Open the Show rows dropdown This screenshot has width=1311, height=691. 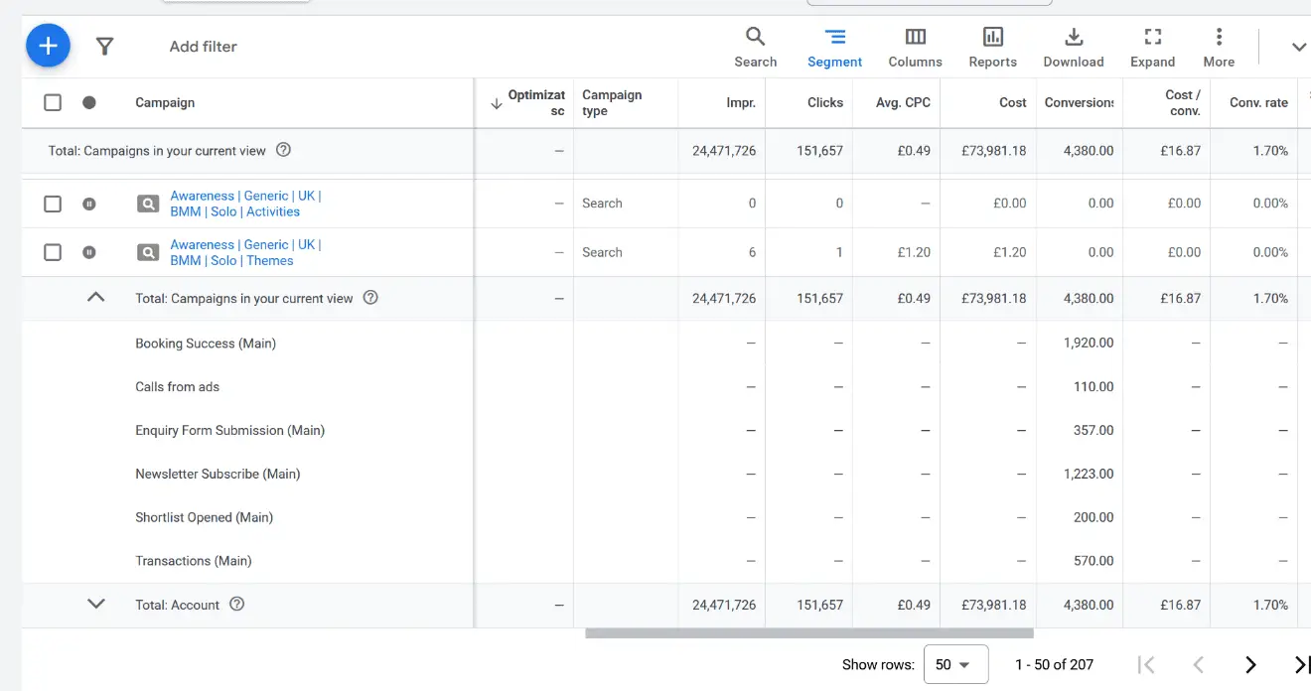[x=955, y=664]
